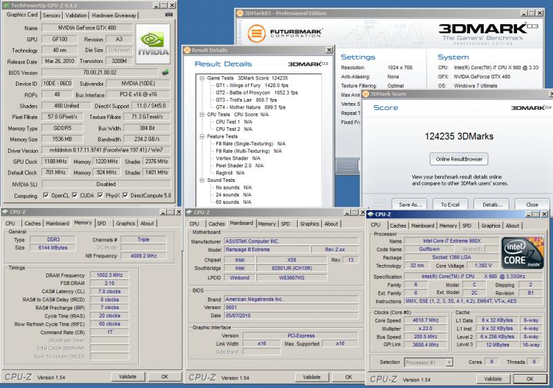The height and width of the screenshot is (388, 553).
Task: Click the BIOS Version field in GPU-Z
Action: 100,73
